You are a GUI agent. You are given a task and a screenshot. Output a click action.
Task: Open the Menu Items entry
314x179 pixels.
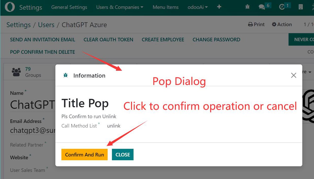(x=165, y=7)
